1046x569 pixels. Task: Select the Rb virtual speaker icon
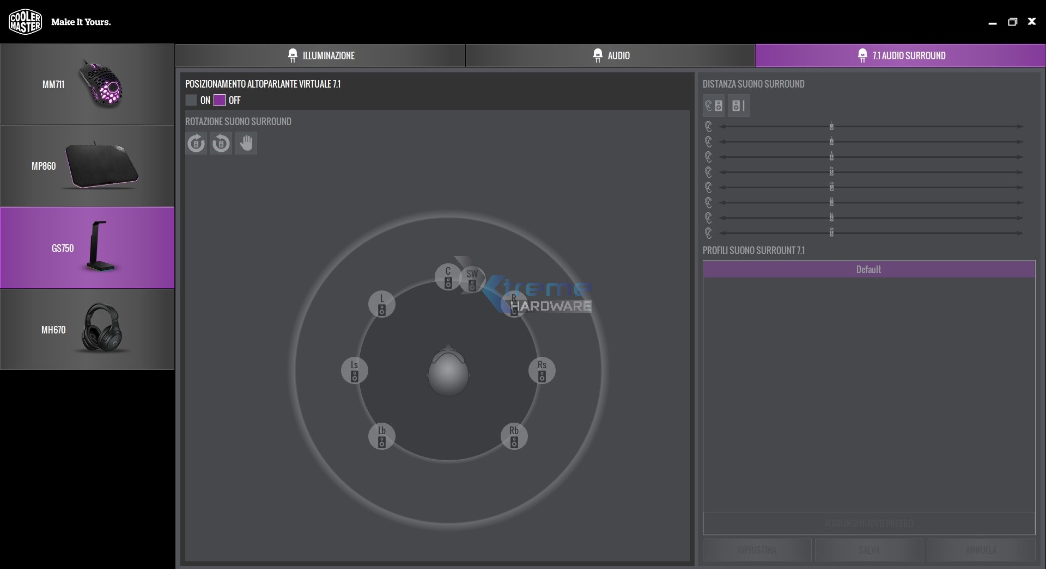tap(514, 436)
